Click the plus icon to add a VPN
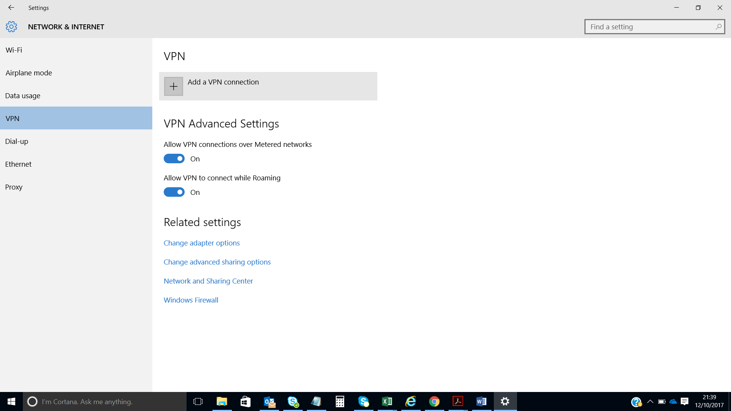The image size is (731, 411). tap(174, 86)
